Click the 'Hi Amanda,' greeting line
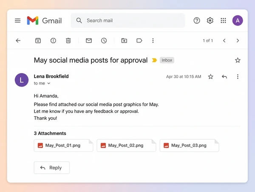 click(46, 96)
